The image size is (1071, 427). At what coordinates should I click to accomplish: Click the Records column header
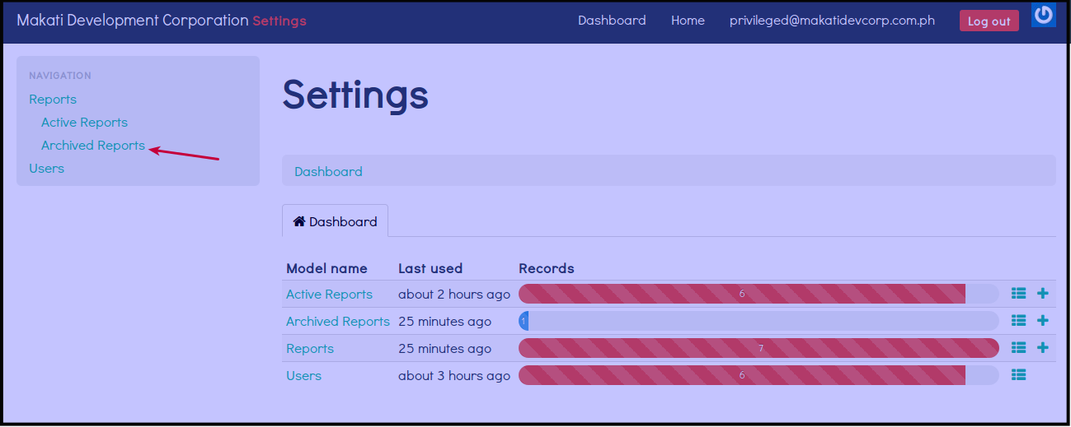pos(547,268)
